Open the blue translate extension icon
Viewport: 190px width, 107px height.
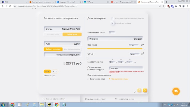[x=172, y=6]
